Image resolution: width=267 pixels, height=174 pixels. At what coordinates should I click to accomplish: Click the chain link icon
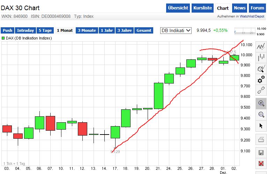click(x=261, y=90)
